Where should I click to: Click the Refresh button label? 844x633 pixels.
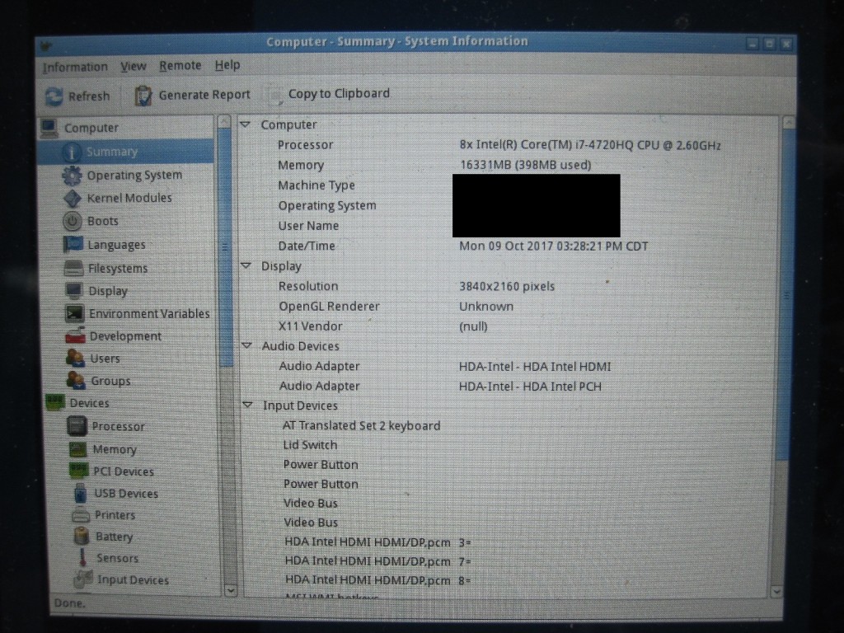tap(89, 96)
